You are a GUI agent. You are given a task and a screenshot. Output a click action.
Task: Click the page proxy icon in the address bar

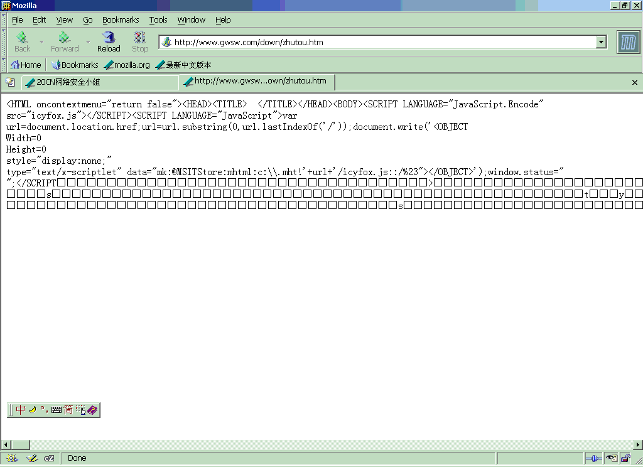point(166,42)
